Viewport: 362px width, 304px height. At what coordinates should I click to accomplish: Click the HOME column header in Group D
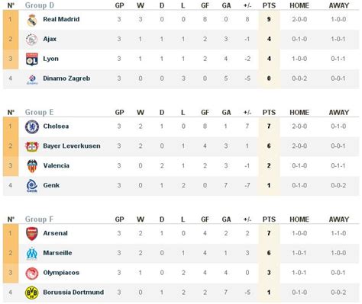(x=299, y=5)
